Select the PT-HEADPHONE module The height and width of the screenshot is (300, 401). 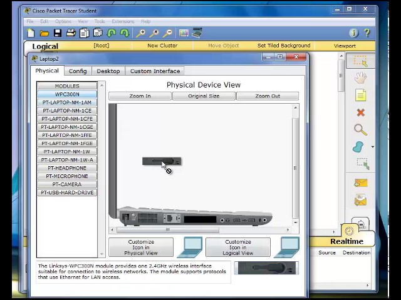tap(67, 168)
